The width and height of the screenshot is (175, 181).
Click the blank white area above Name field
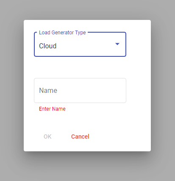point(80,67)
